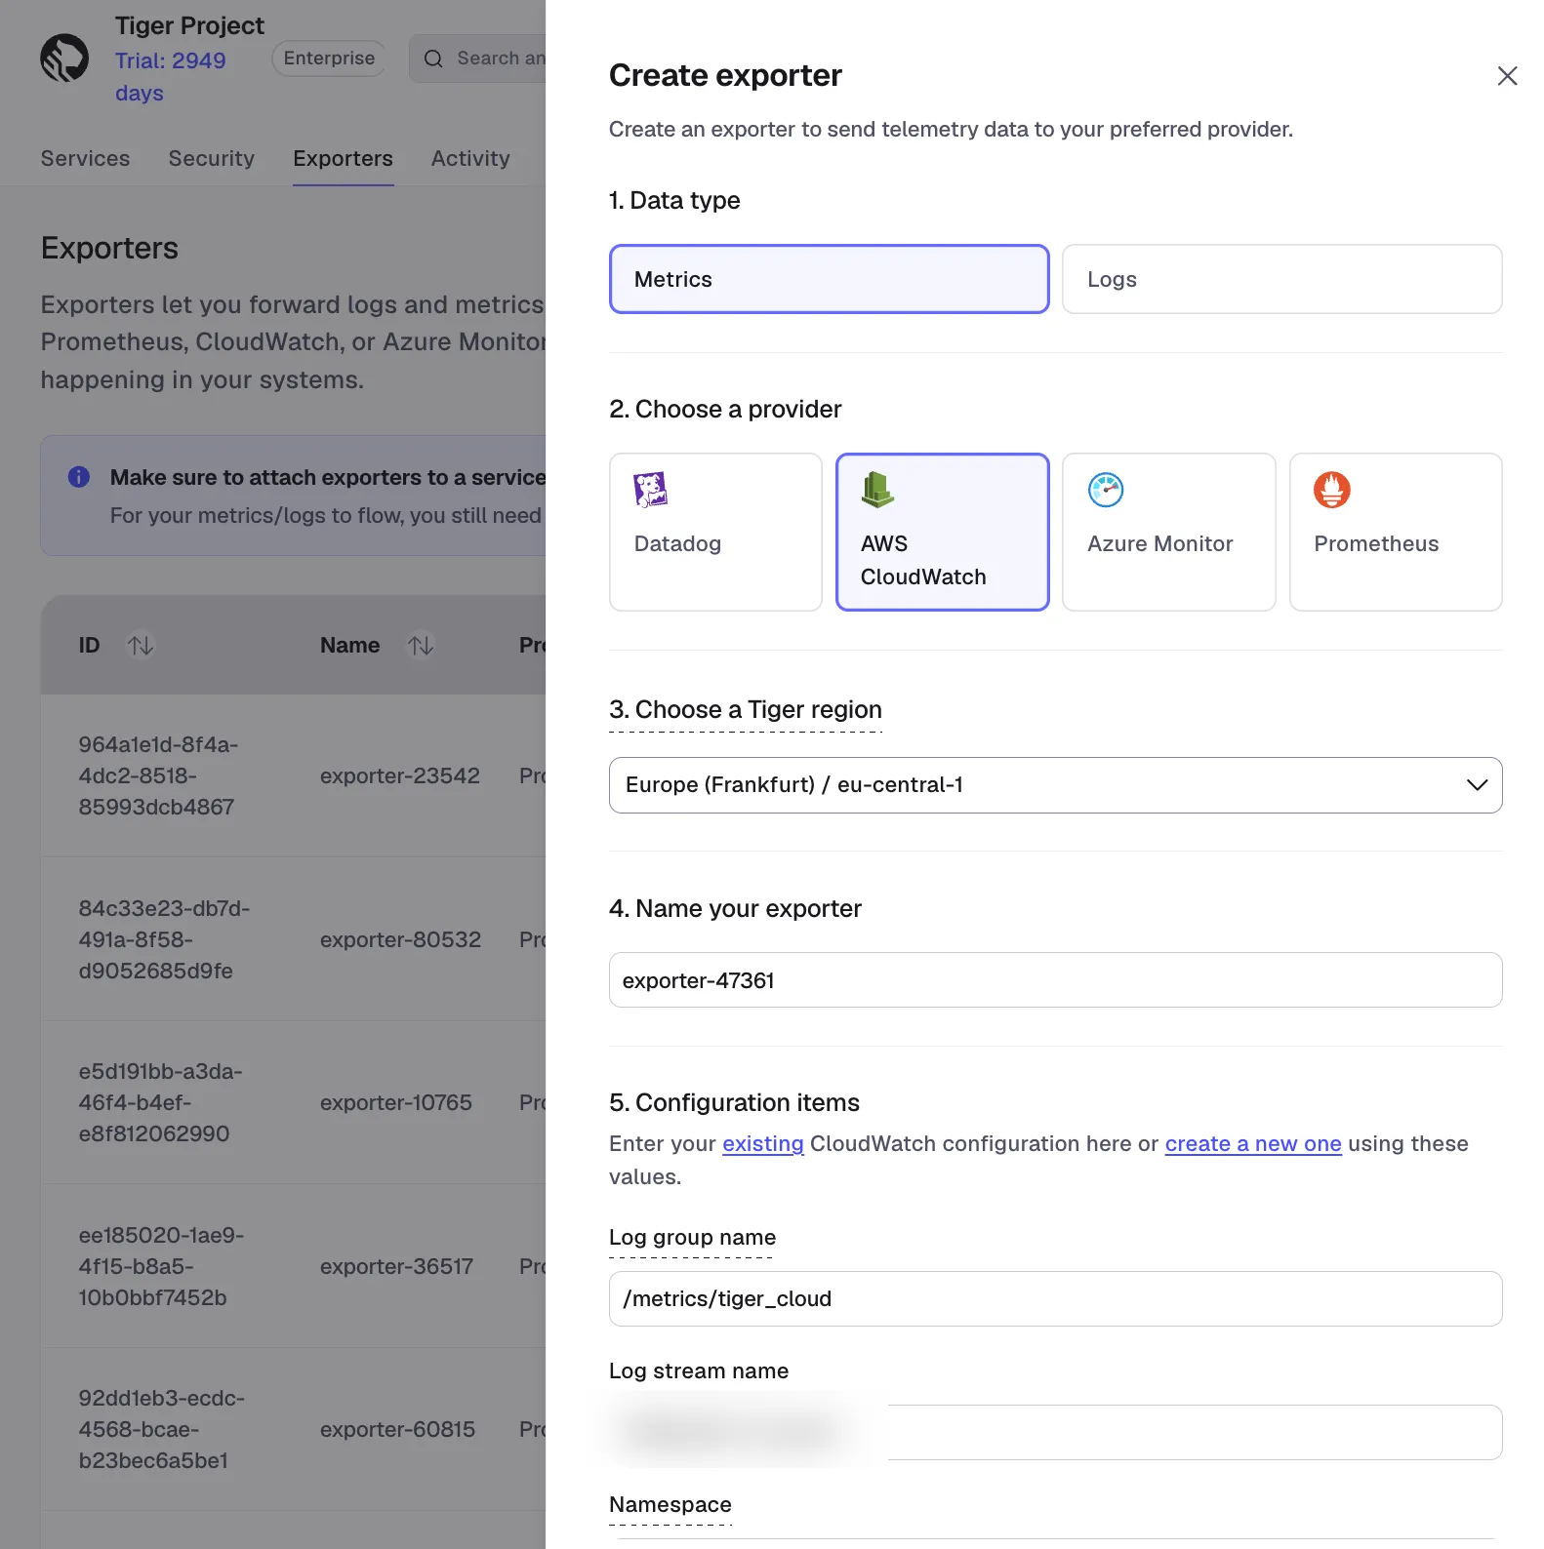Viewport: 1544px width, 1549px height.
Task: Click the Namespace label
Action: point(670,1505)
